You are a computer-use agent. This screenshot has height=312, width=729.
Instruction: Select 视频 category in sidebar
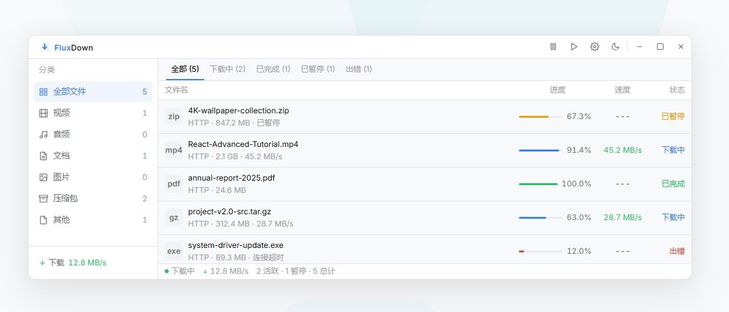click(x=93, y=113)
